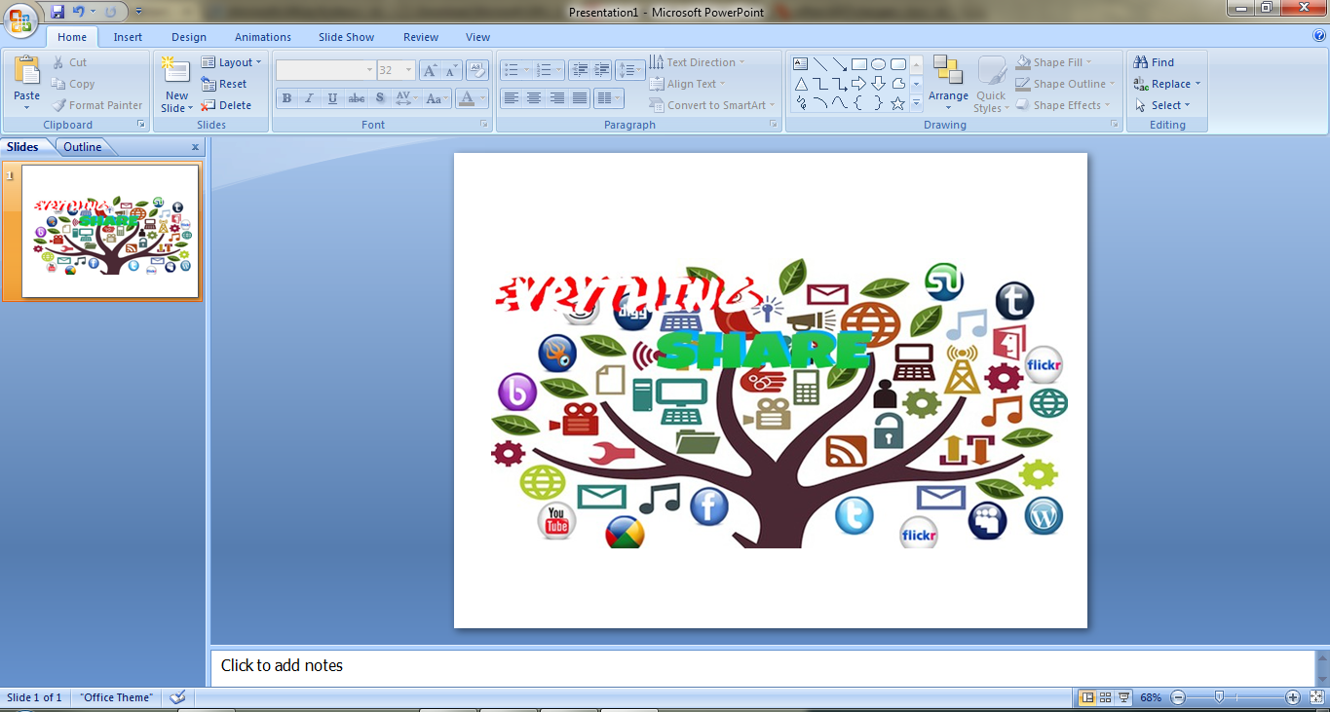1330x712 pixels.
Task: Toggle Strikethrough formatting
Action: (x=356, y=98)
